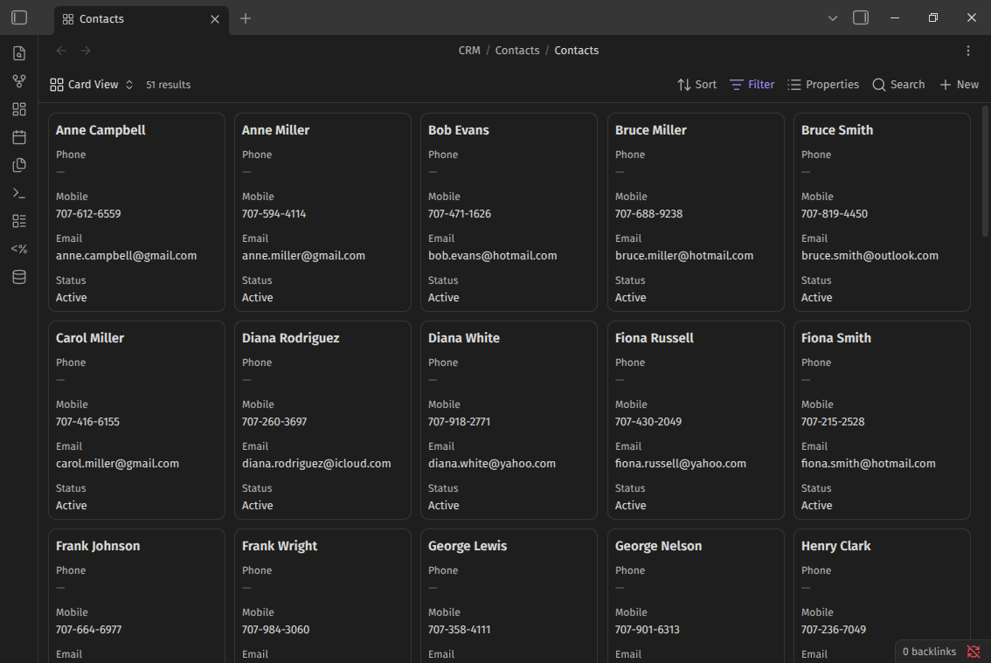Click mobile number 707-612-6559
Viewport: 991px width, 663px height.
tap(88, 214)
